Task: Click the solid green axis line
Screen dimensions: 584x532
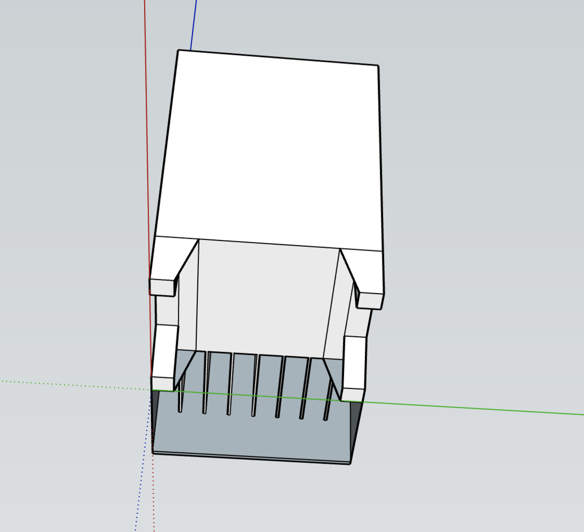Action: 479,408
